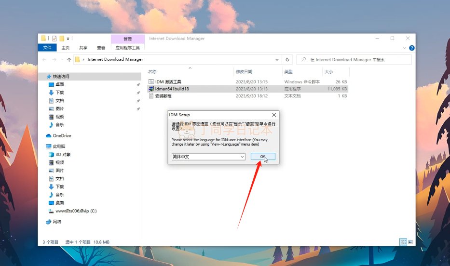Click the blue help question mark icon
The image size is (450, 266).
point(411,48)
